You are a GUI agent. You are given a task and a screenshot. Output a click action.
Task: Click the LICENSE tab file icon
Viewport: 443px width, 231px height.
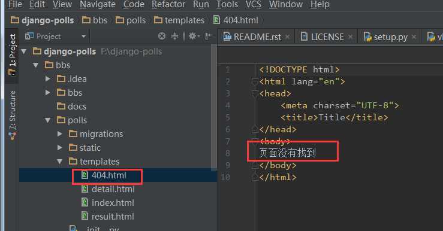(305, 37)
